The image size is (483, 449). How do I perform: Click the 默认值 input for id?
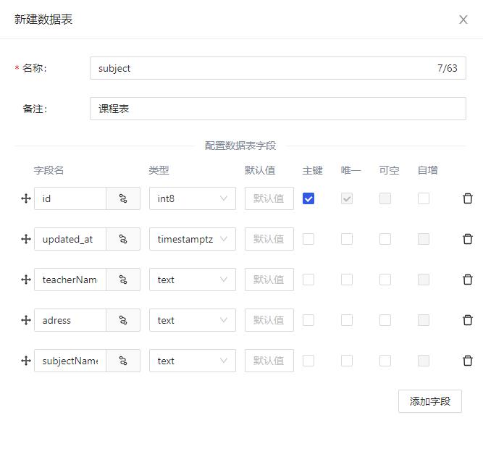point(269,198)
